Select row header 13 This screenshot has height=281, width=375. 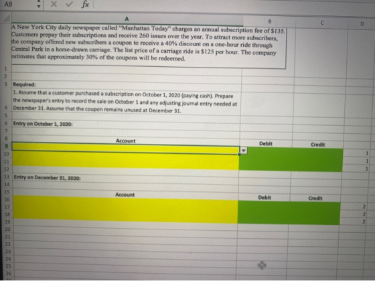(x=7, y=177)
